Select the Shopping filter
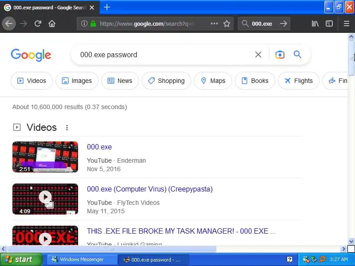The width and height of the screenshot is (355, 266). (x=166, y=81)
